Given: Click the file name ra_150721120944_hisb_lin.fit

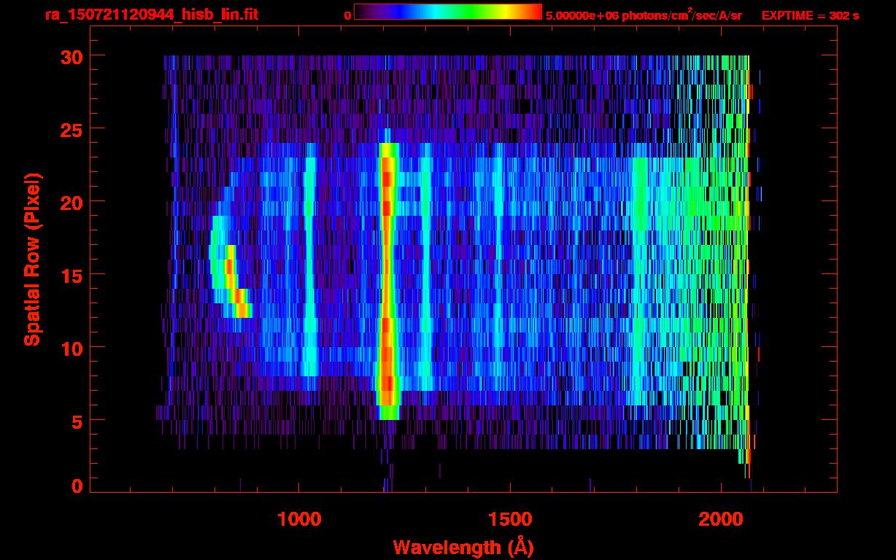Looking at the screenshot, I should [151, 15].
